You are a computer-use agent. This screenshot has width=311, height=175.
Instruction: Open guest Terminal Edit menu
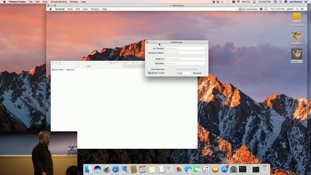[x=78, y=9]
